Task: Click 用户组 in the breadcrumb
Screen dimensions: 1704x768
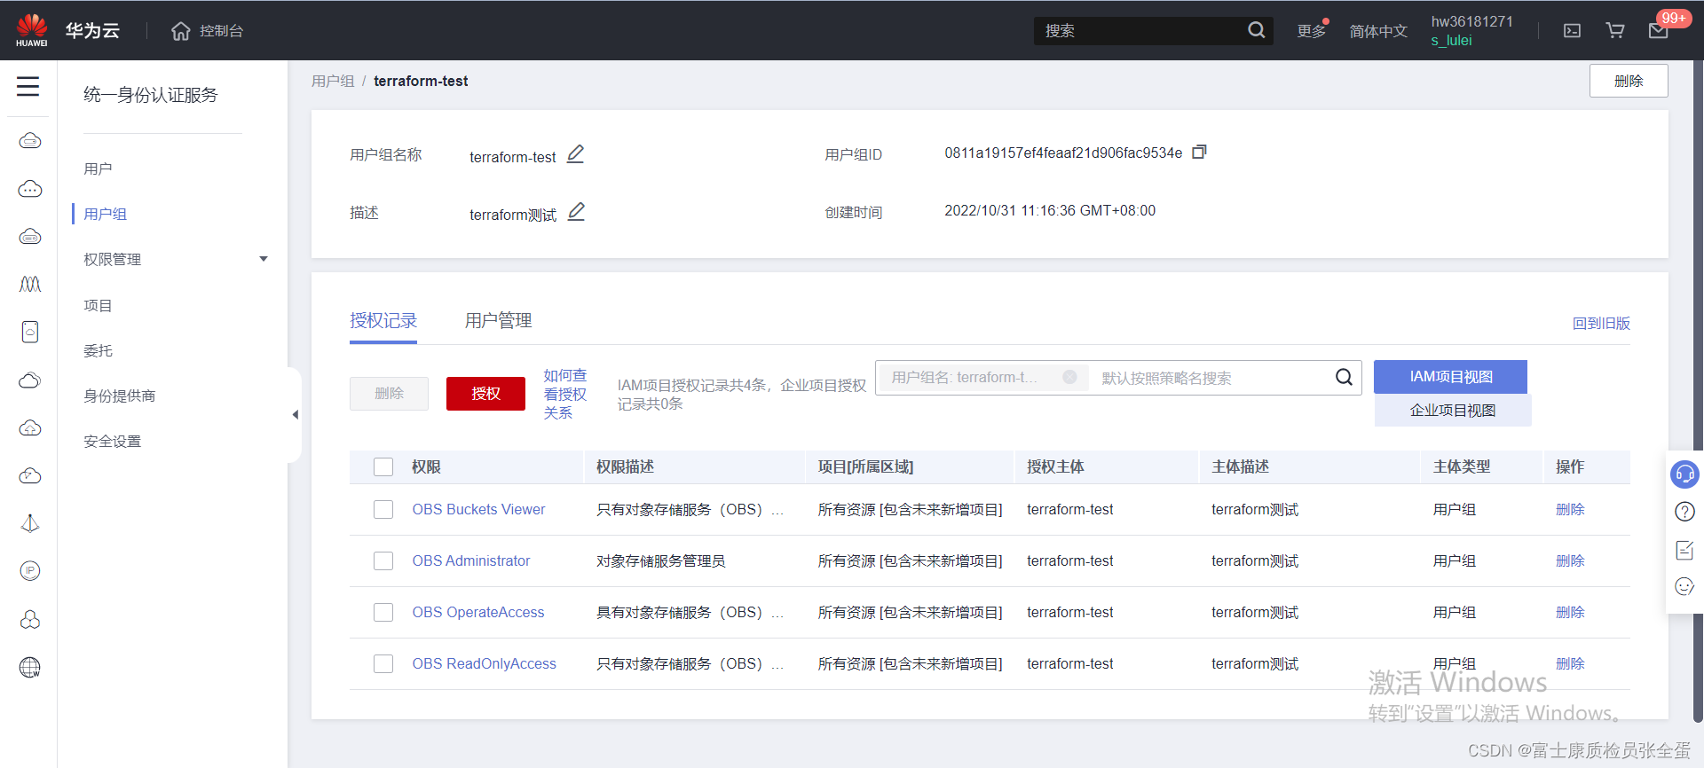Action: point(333,81)
